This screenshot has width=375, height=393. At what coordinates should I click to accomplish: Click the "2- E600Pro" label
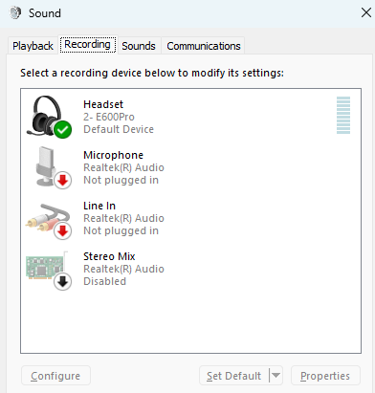(x=109, y=117)
